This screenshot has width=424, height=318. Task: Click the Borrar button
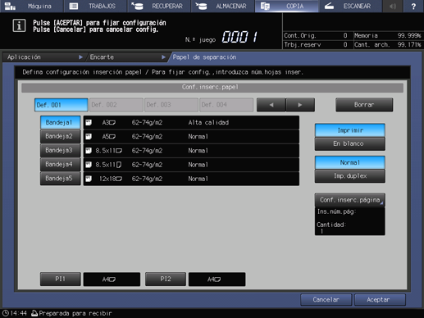(364, 105)
